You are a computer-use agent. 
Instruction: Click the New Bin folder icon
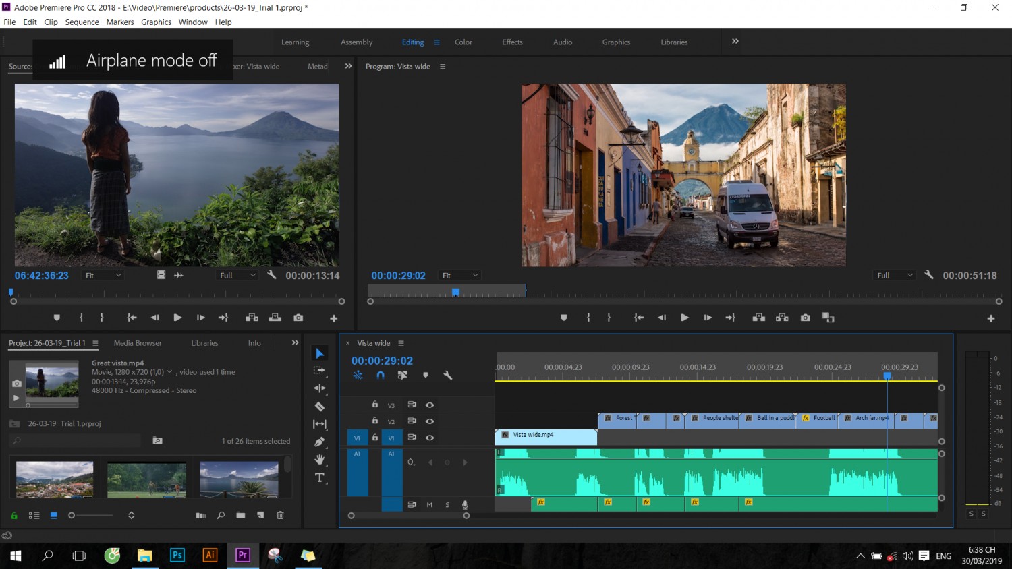(x=241, y=515)
